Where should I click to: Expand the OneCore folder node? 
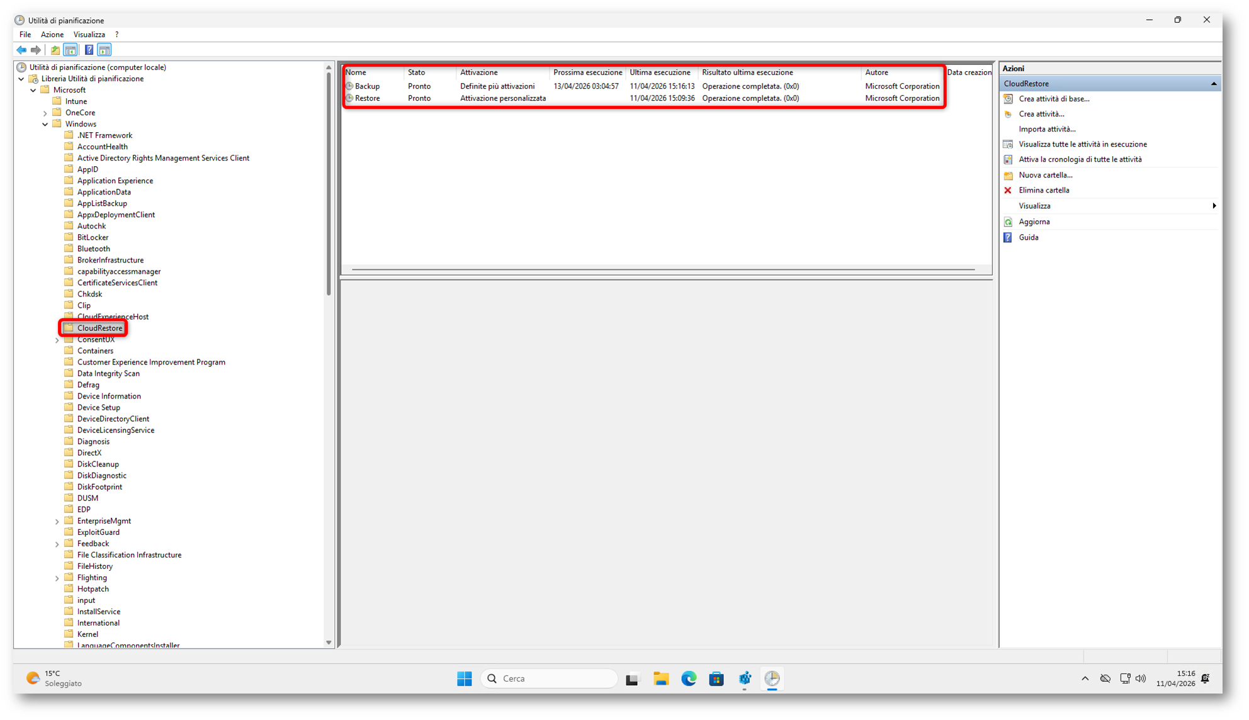pos(45,113)
